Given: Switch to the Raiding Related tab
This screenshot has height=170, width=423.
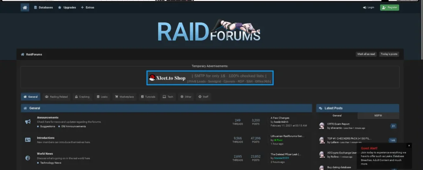Looking at the screenshot, I should tap(56, 97).
